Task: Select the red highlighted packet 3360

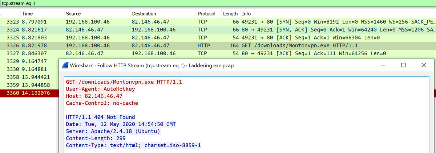Action: pyautogui.click(x=29, y=93)
